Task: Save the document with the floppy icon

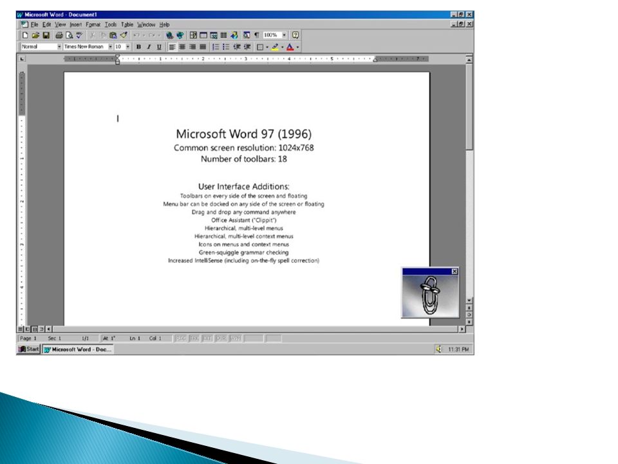Action: pyautogui.click(x=46, y=35)
